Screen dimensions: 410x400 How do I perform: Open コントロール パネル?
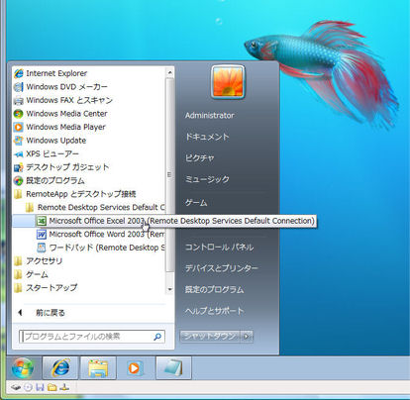[219, 247]
